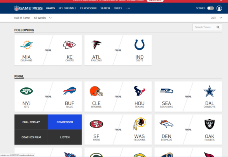This screenshot has width=228, height=157.
Task: Select the Oakland Raiders logo
Action: pos(210,124)
